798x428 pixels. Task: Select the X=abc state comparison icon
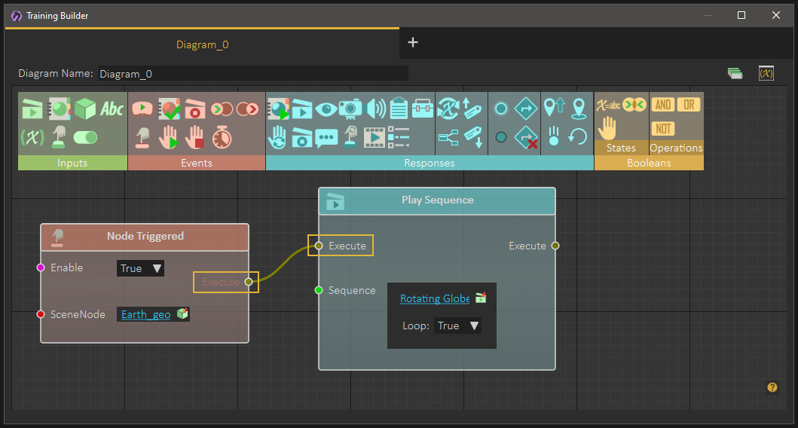click(x=608, y=105)
